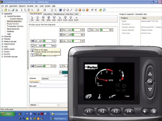The image size is (162, 121).
Task: Select Transmission function in the tree
Action: point(15,26)
